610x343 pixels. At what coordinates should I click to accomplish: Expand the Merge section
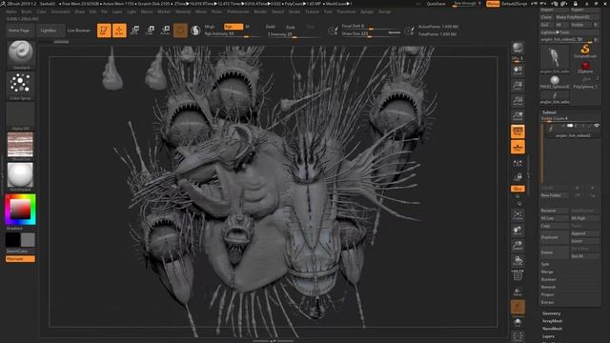click(547, 272)
